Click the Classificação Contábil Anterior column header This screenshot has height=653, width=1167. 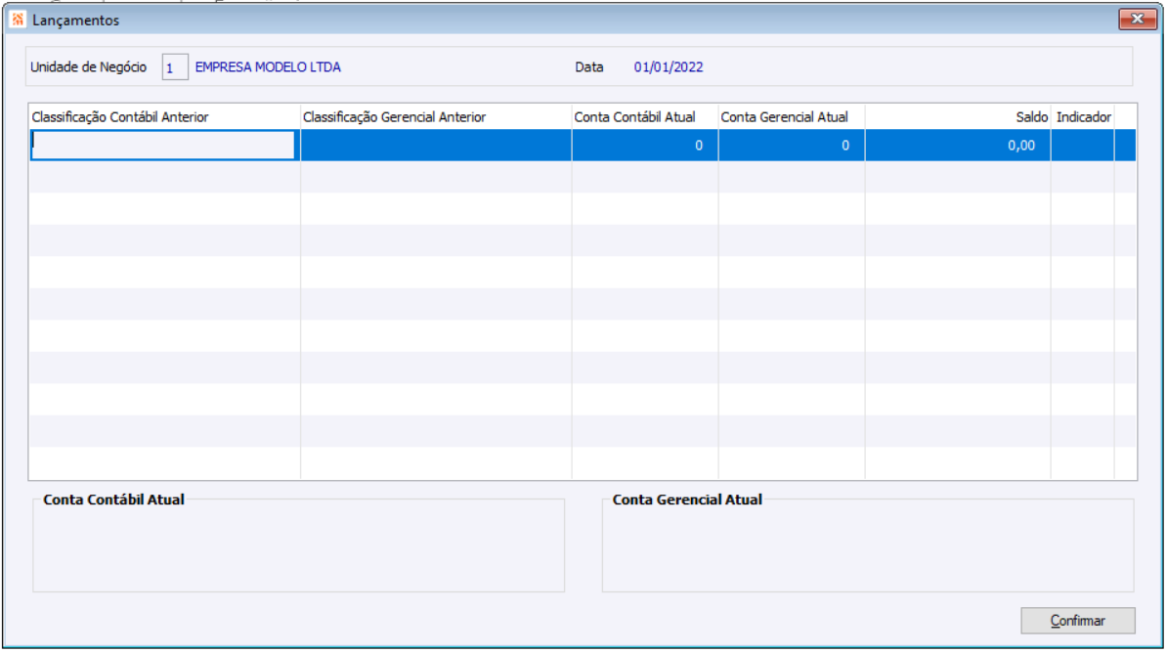pos(164,117)
